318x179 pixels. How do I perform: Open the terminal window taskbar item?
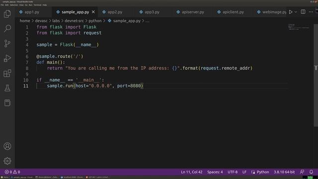(x=47, y=177)
